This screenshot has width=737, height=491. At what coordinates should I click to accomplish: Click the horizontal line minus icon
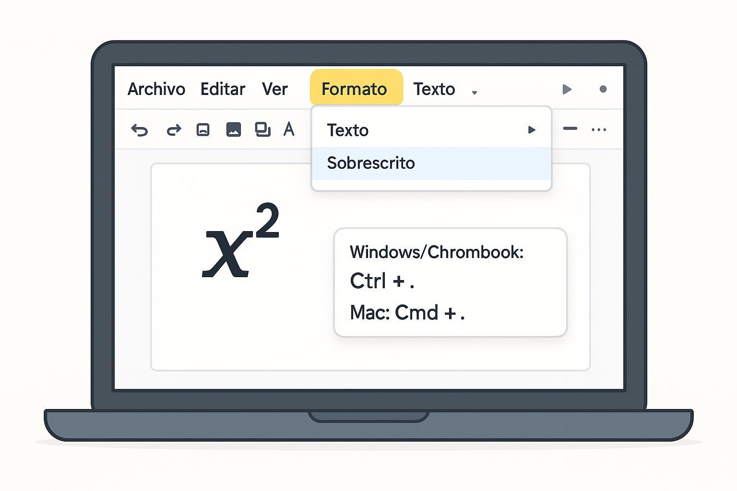click(570, 129)
